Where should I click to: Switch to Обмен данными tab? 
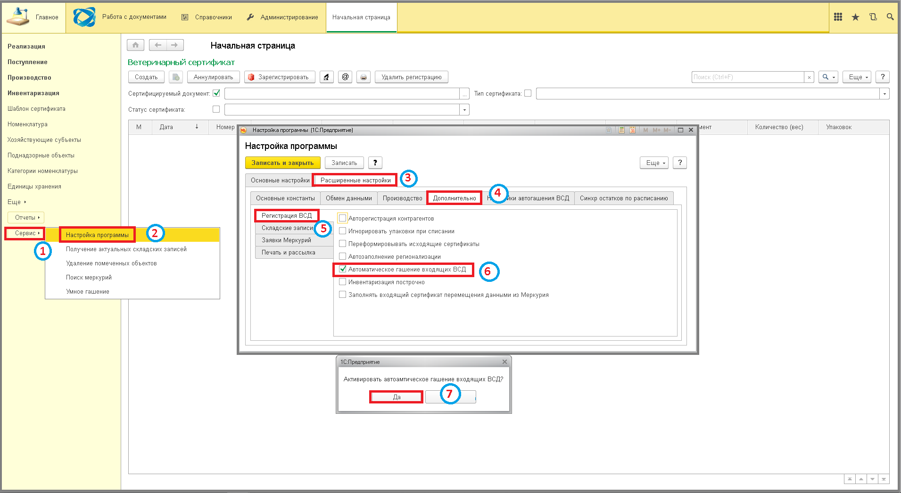click(x=348, y=198)
